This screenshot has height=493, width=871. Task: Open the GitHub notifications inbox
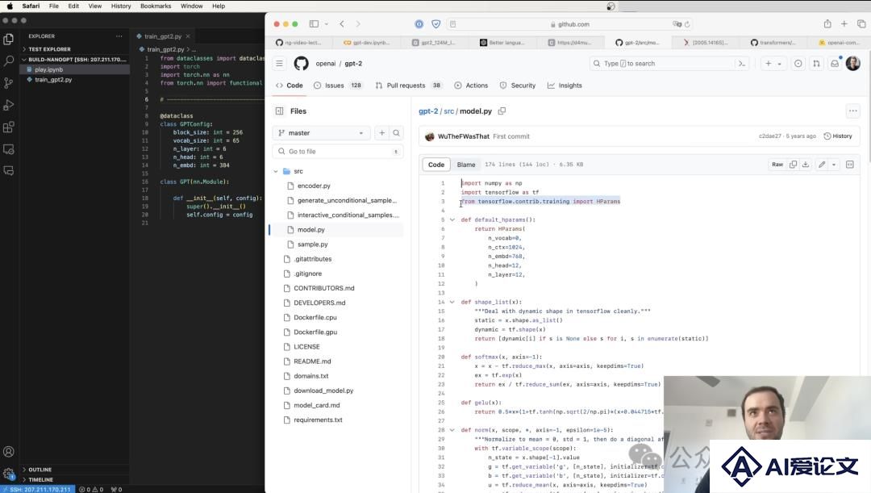pyautogui.click(x=835, y=64)
